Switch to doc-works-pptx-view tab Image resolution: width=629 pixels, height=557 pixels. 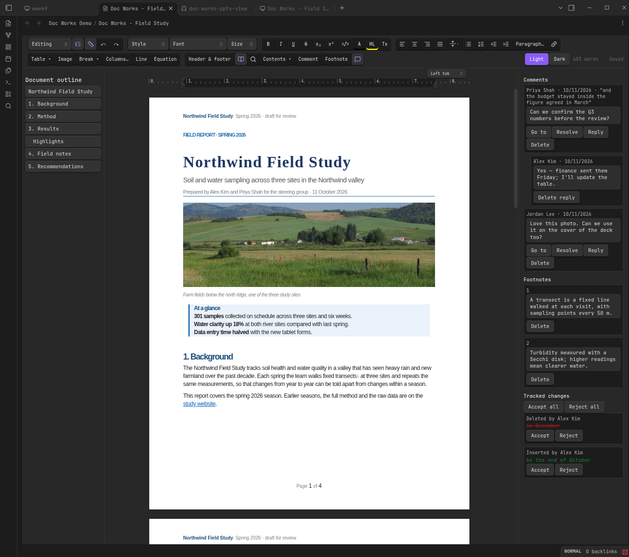click(x=217, y=8)
